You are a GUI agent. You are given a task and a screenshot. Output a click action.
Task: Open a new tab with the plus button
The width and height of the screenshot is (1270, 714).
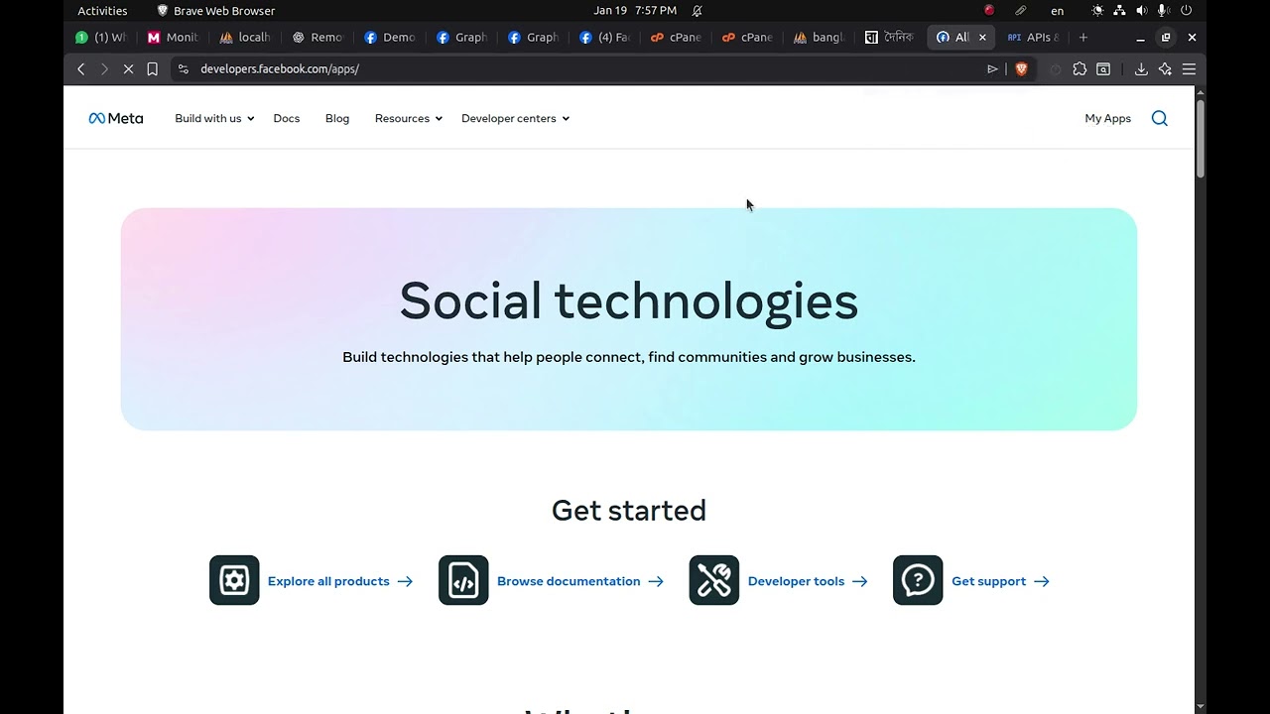1083,38
